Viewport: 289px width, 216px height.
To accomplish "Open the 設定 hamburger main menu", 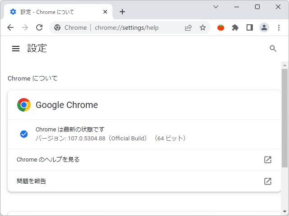I will coord(16,49).
